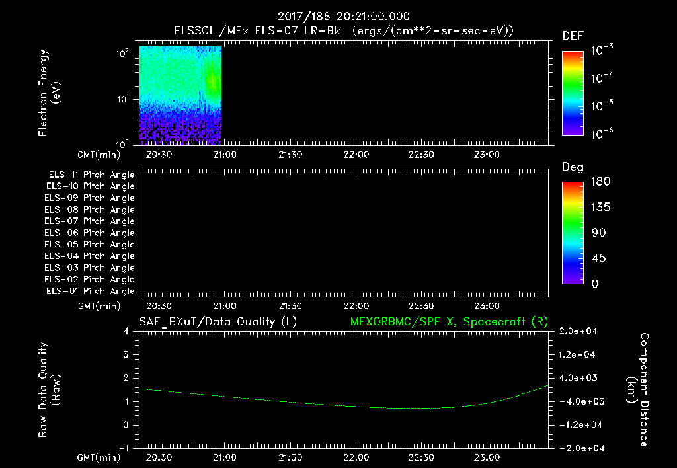This screenshot has height=468, width=677.
Task: Click the 135 value on Deg scale
Action: point(600,208)
